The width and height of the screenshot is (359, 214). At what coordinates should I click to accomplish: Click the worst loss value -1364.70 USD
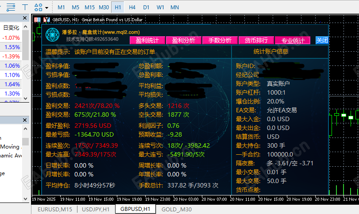pyautogui.click(x=94, y=134)
